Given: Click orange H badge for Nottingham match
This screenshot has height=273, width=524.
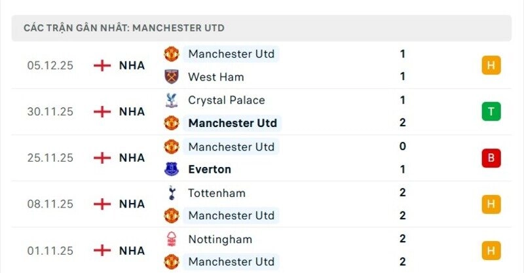Looking at the screenshot, I should [491, 250].
